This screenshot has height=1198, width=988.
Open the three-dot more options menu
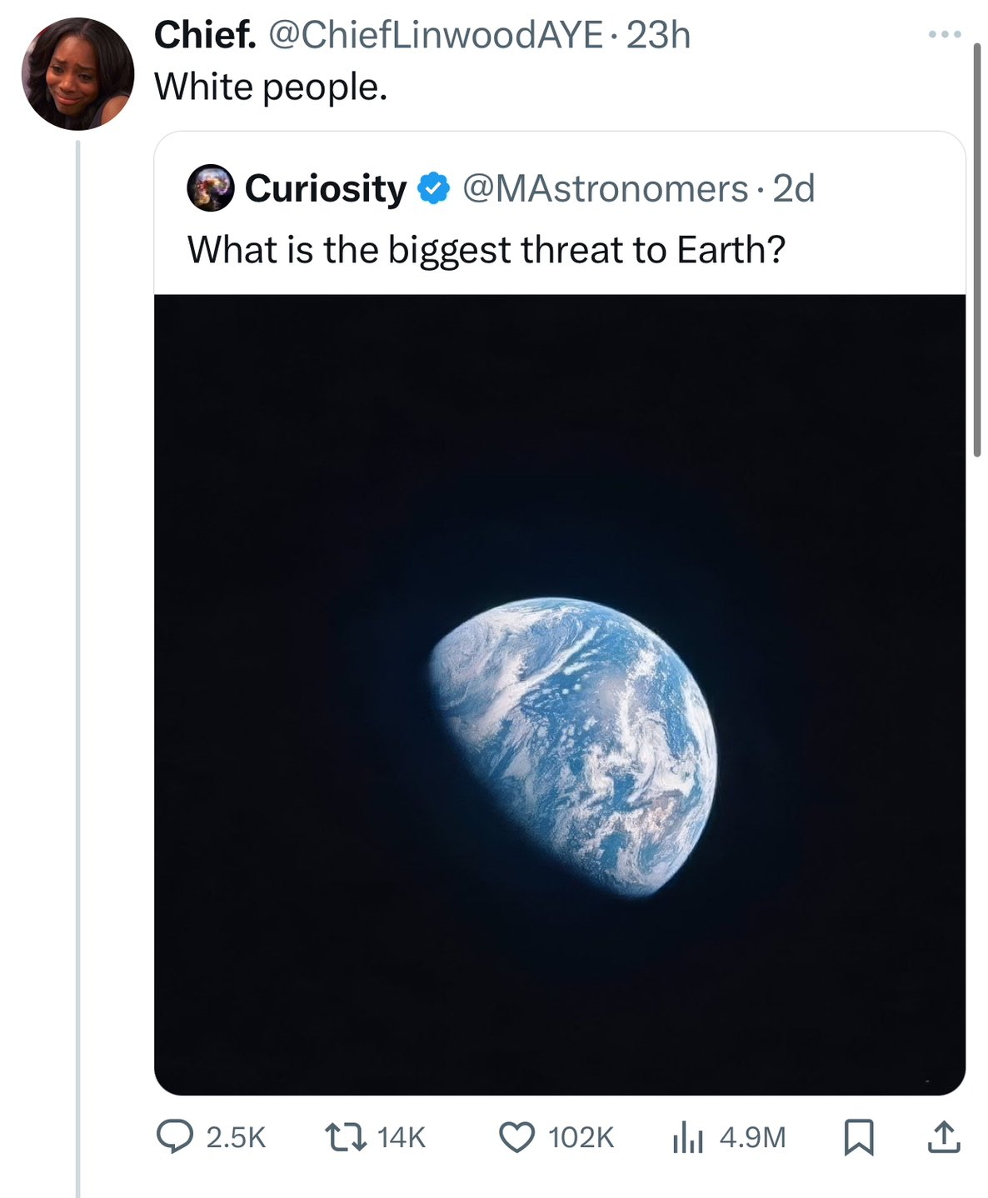pos(946,34)
